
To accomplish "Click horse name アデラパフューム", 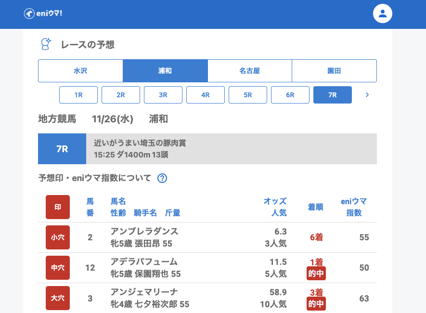I will click(144, 262).
